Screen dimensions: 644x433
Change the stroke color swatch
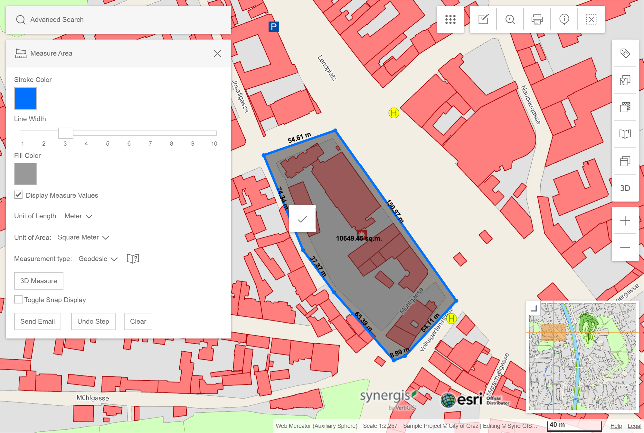point(25,98)
